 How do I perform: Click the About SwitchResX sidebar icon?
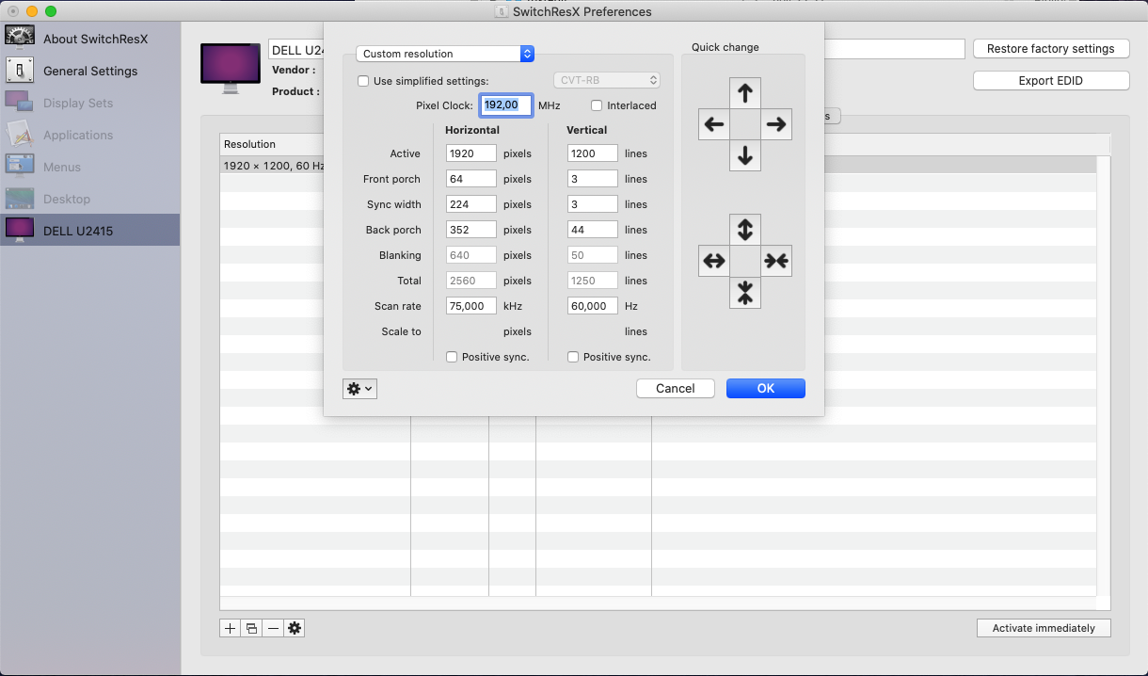point(20,38)
